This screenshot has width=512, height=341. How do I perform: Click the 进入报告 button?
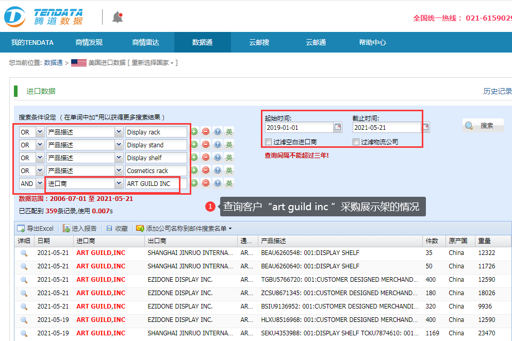click(80, 228)
